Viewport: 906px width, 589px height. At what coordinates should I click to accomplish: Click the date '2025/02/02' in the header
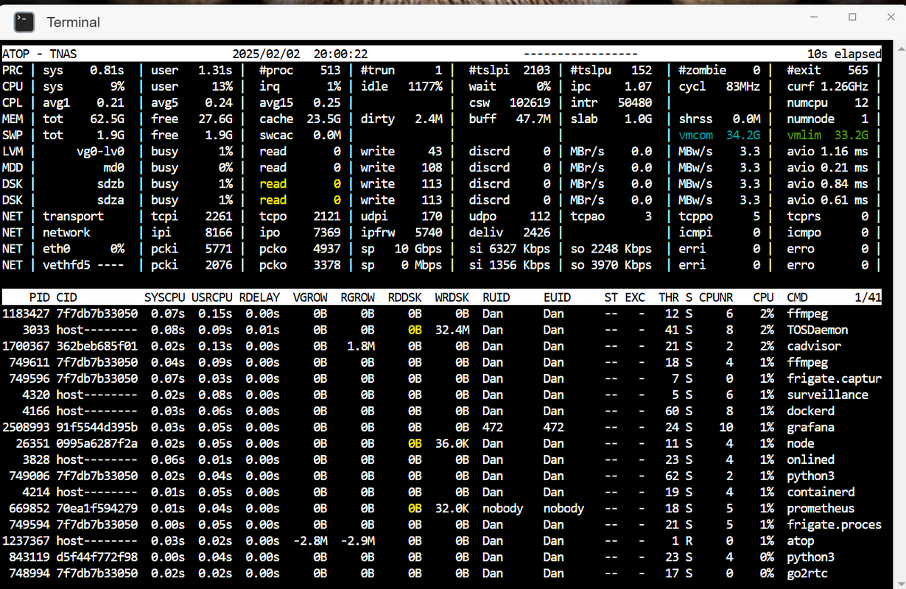coord(266,54)
